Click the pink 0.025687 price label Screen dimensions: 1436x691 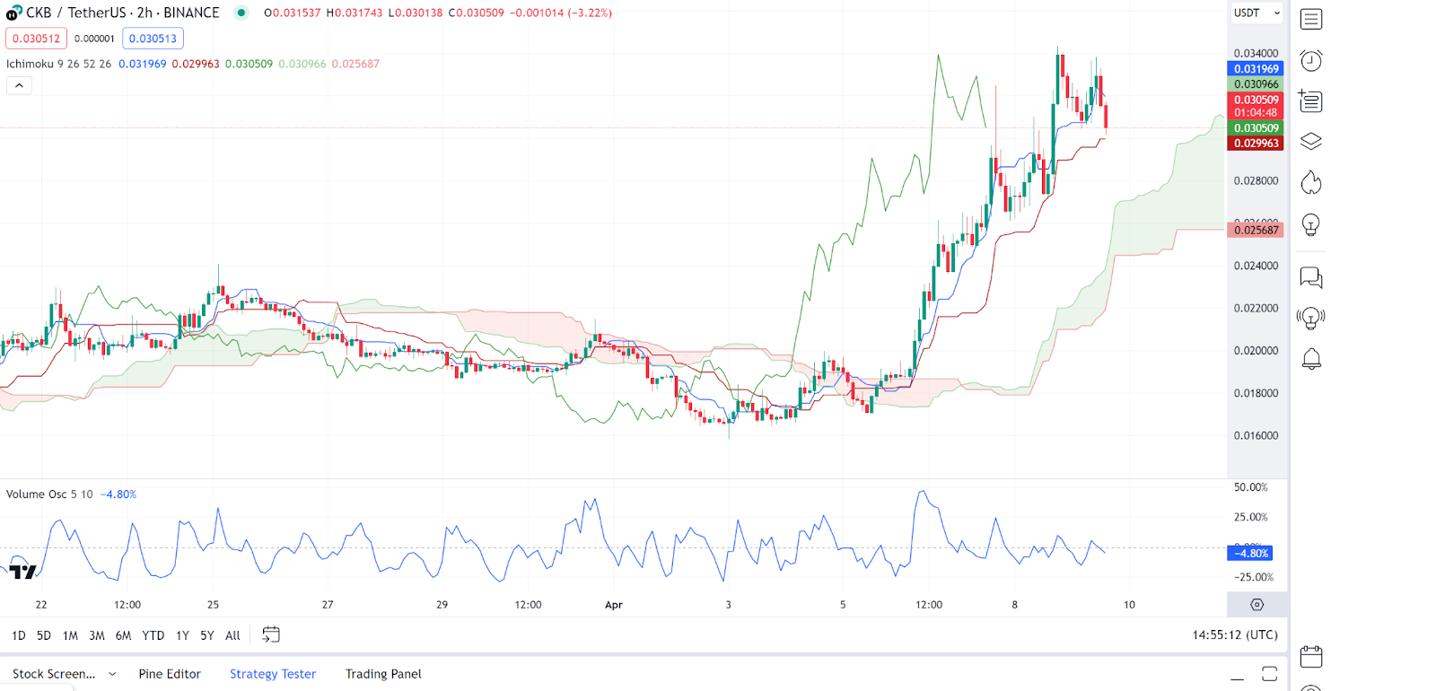click(1256, 231)
